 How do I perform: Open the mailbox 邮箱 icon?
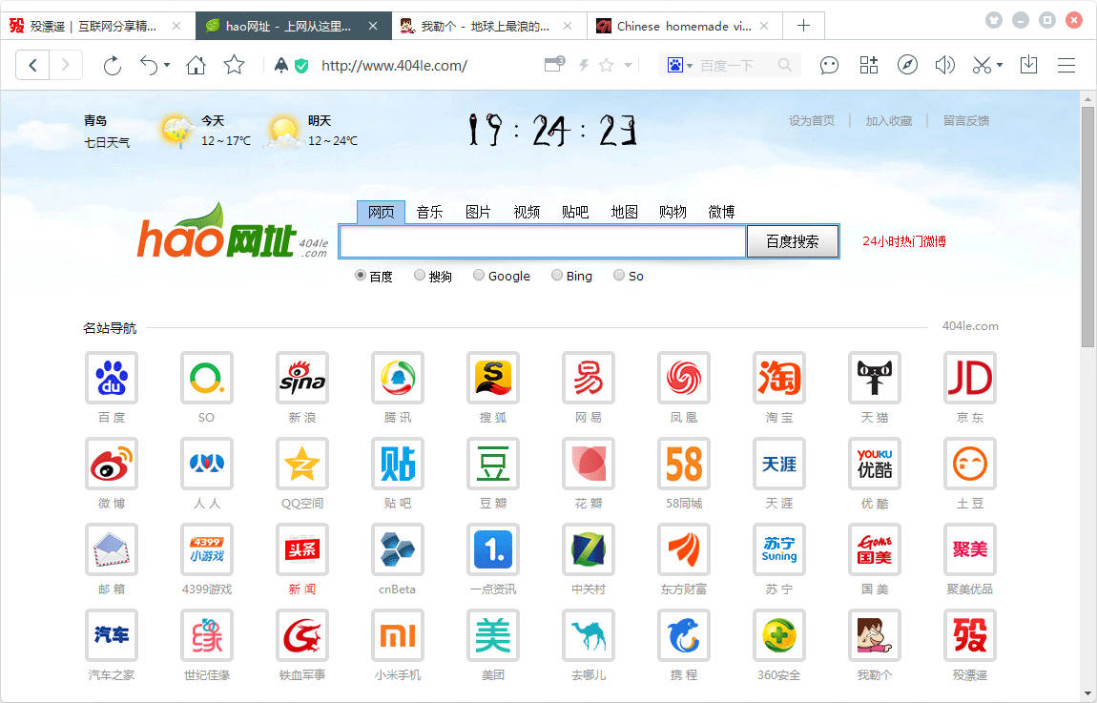click(x=112, y=549)
